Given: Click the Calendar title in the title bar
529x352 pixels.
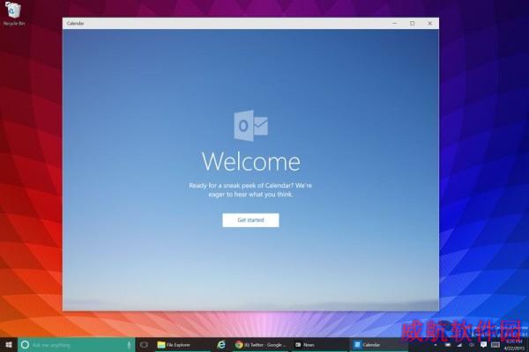Looking at the screenshot, I should point(75,23).
